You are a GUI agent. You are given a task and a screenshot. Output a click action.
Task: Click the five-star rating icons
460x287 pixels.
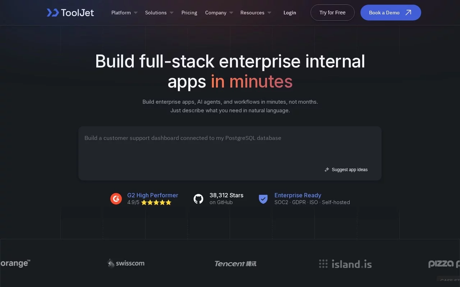156,202
